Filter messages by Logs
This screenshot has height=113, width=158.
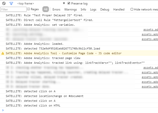tap(93, 9)
